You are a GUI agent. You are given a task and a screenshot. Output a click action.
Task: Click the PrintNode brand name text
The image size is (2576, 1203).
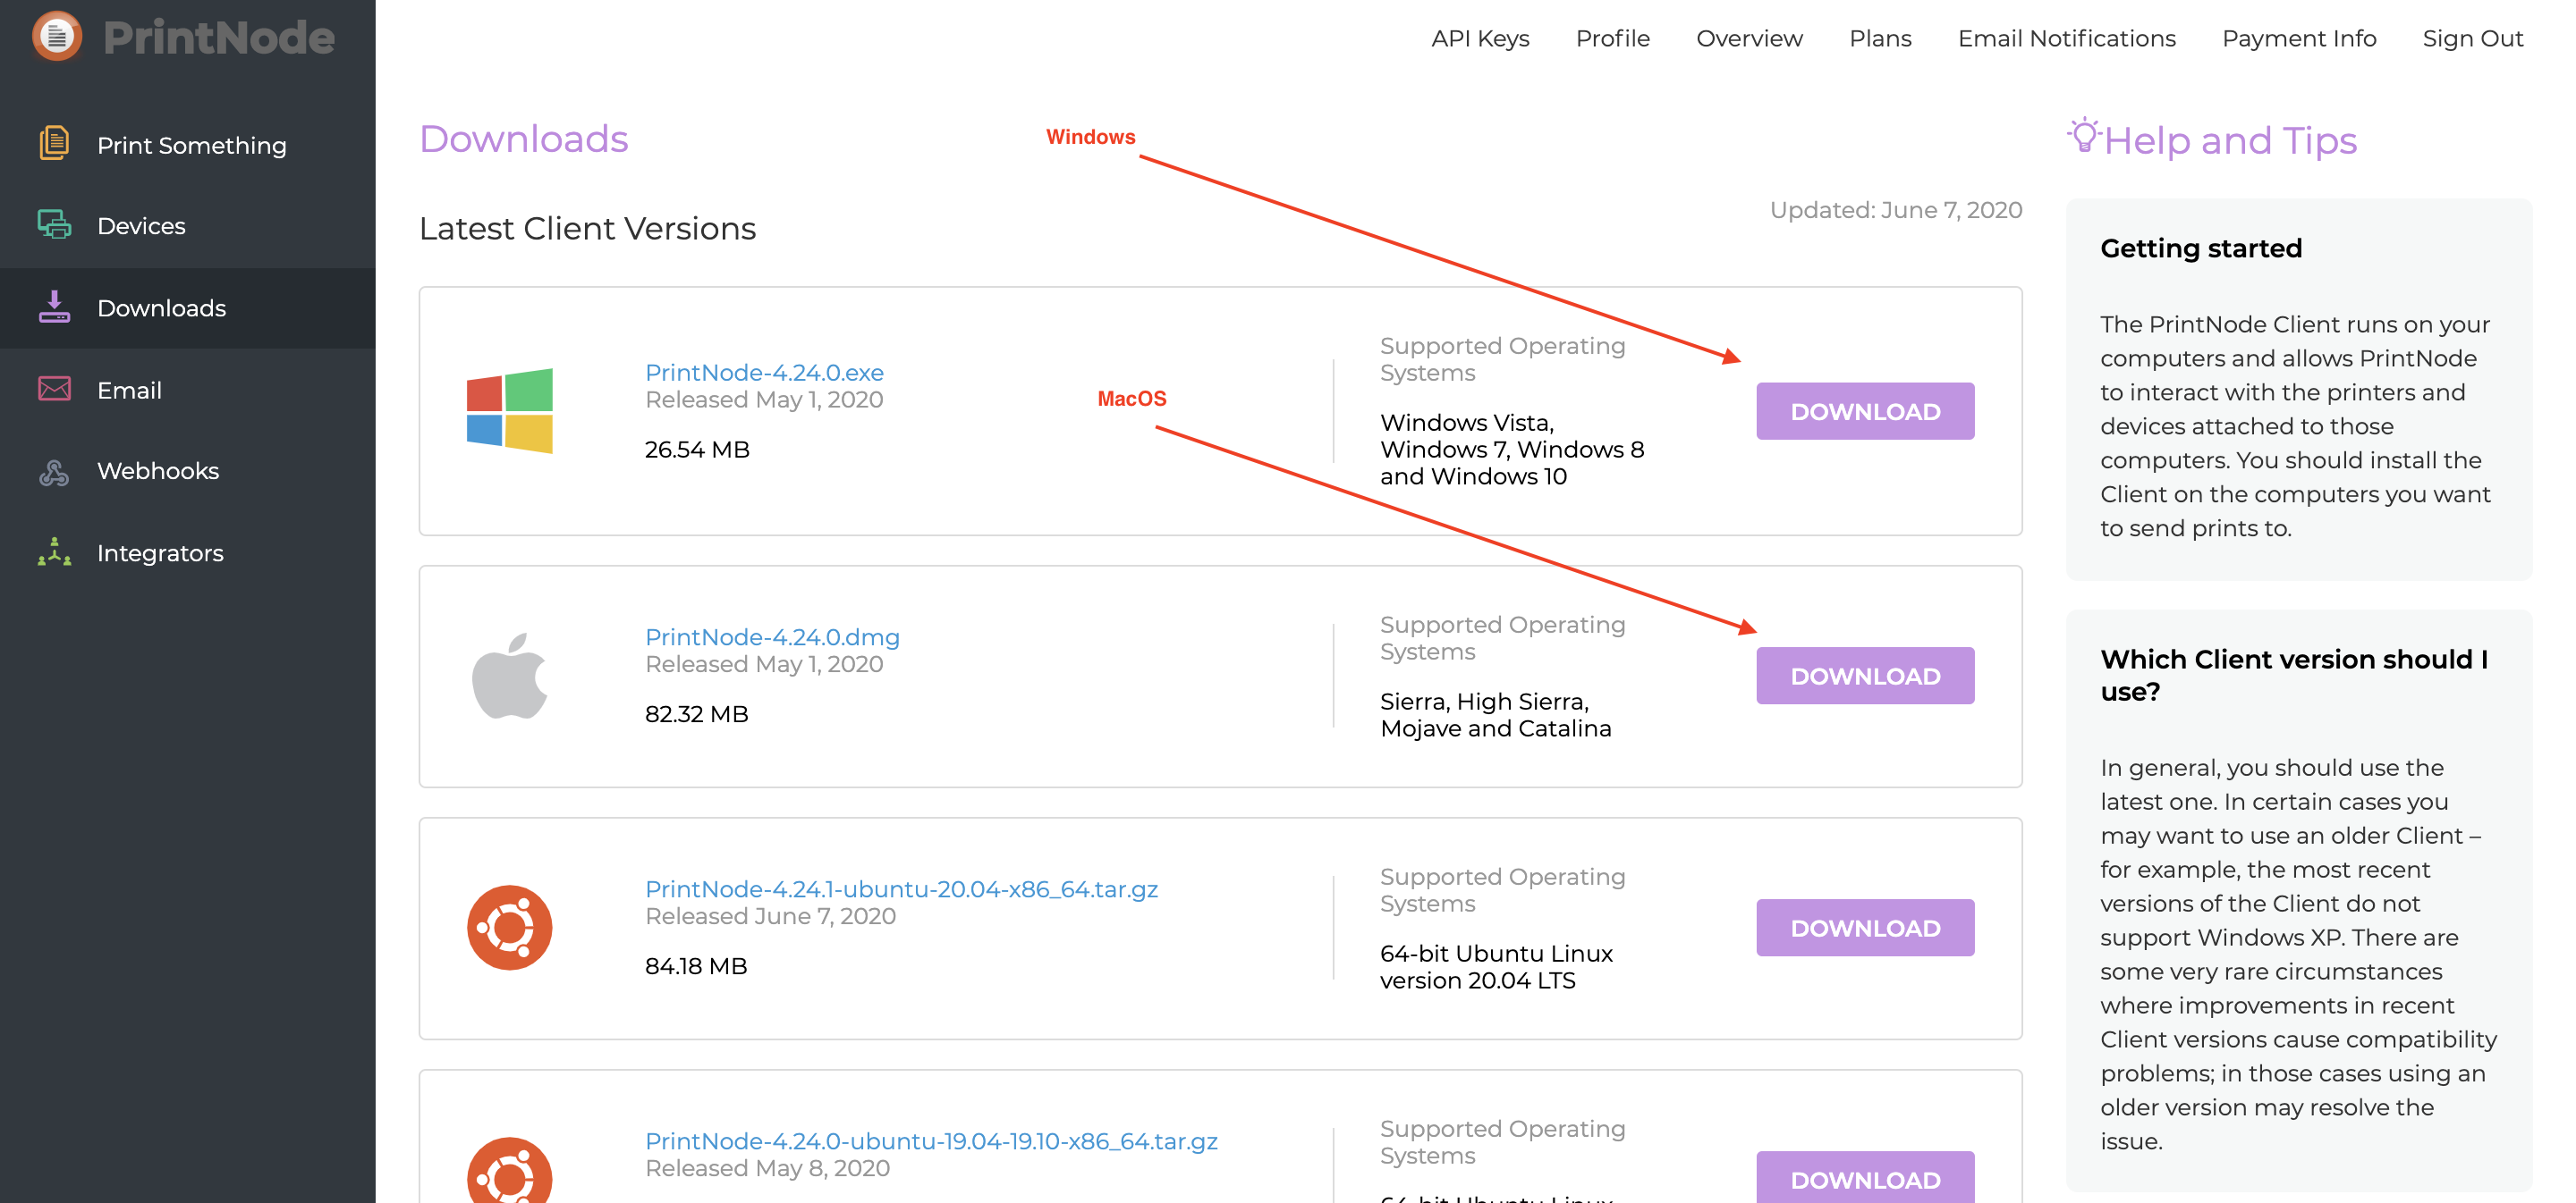point(218,38)
